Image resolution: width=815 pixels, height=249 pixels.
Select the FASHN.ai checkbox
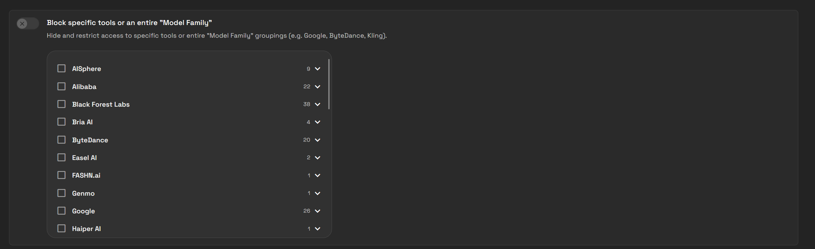pyautogui.click(x=62, y=175)
